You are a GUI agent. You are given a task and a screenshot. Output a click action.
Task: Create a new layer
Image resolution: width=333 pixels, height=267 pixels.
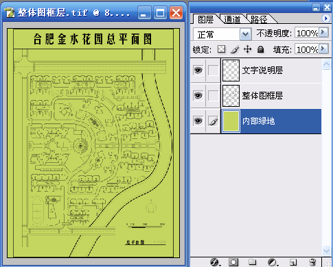pos(292,262)
